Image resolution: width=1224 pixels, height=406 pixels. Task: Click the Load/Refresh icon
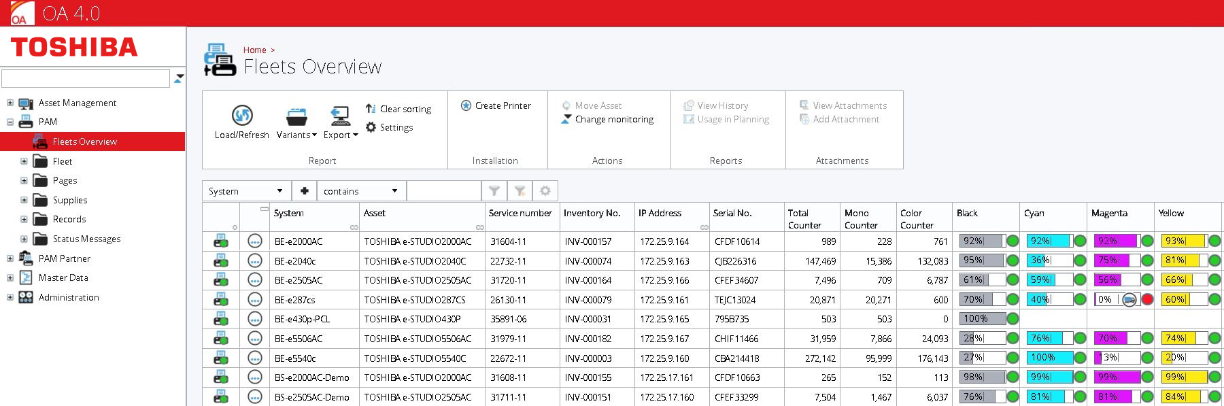click(x=242, y=116)
